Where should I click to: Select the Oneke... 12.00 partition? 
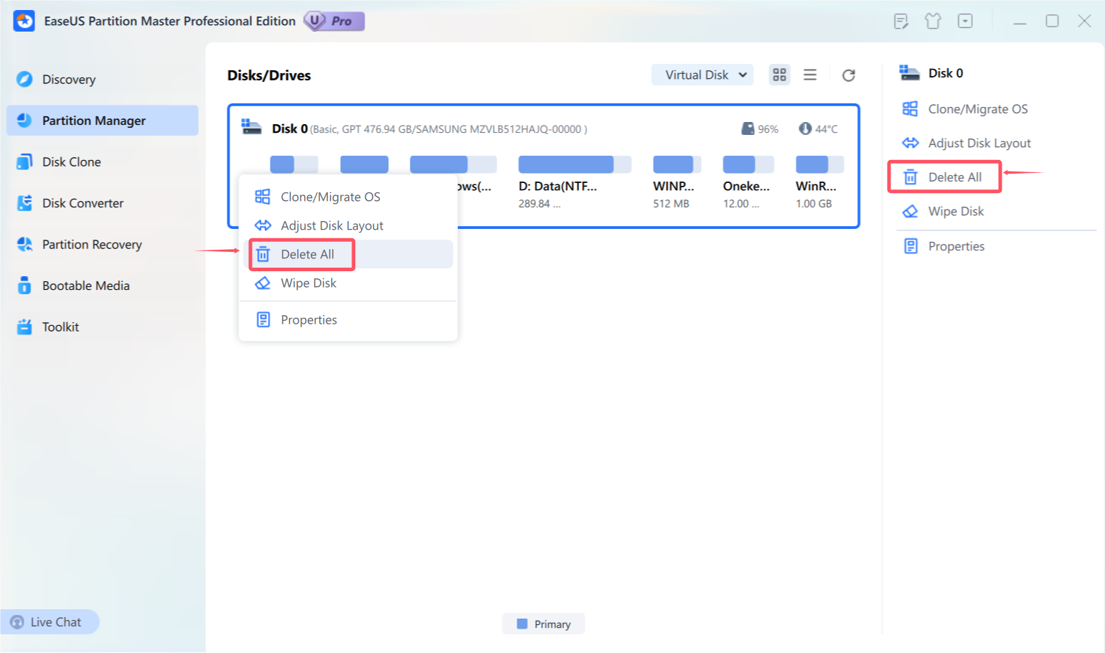[747, 184]
